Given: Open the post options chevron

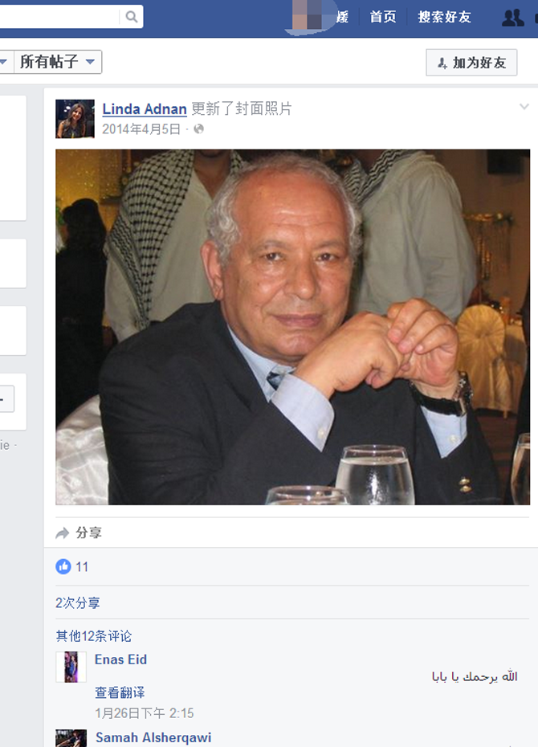Looking at the screenshot, I should click(x=524, y=107).
